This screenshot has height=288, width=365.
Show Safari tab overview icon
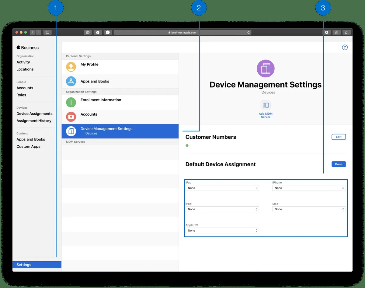(347, 32)
